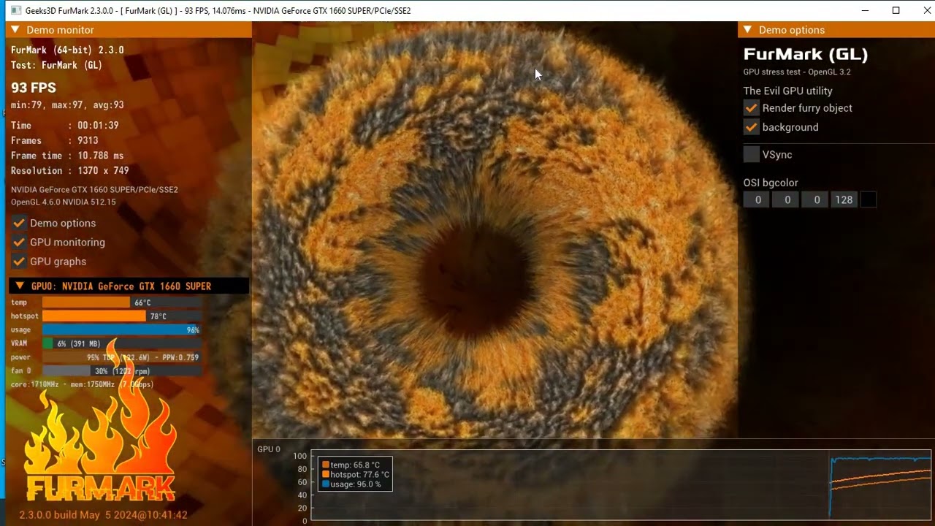
Task: Uncheck the Demo options checkbox
Action: (x=19, y=223)
